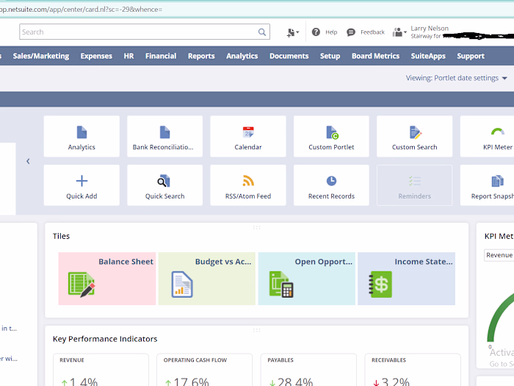Viewport: 514px width, 386px height.
Task: Click the Feedback speech bubble icon
Action: pos(351,32)
